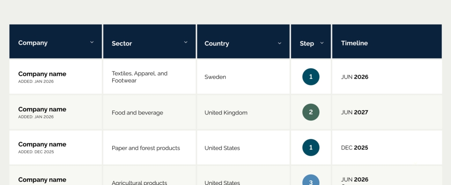Click the JUN 2026 timeline in Sweden row
This screenshot has height=185, width=451.
tap(355, 77)
